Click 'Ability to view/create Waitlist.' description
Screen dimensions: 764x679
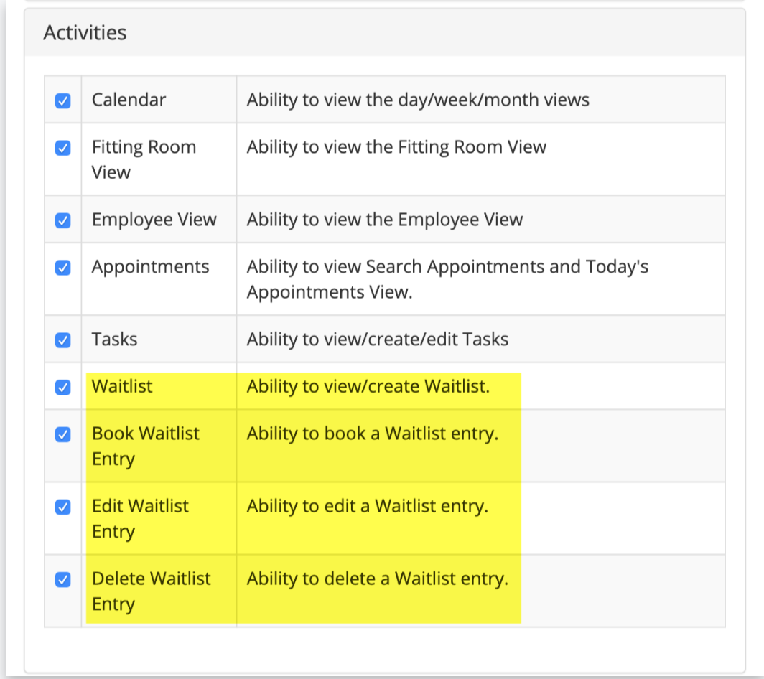click(368, 386)
